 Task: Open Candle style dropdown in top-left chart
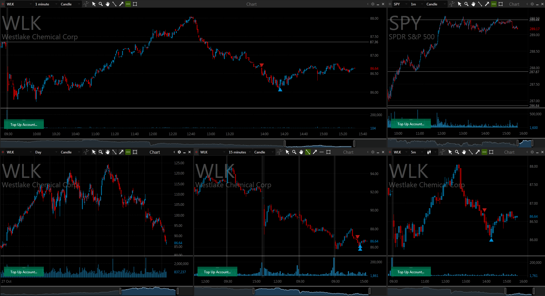tap(70, 4)
